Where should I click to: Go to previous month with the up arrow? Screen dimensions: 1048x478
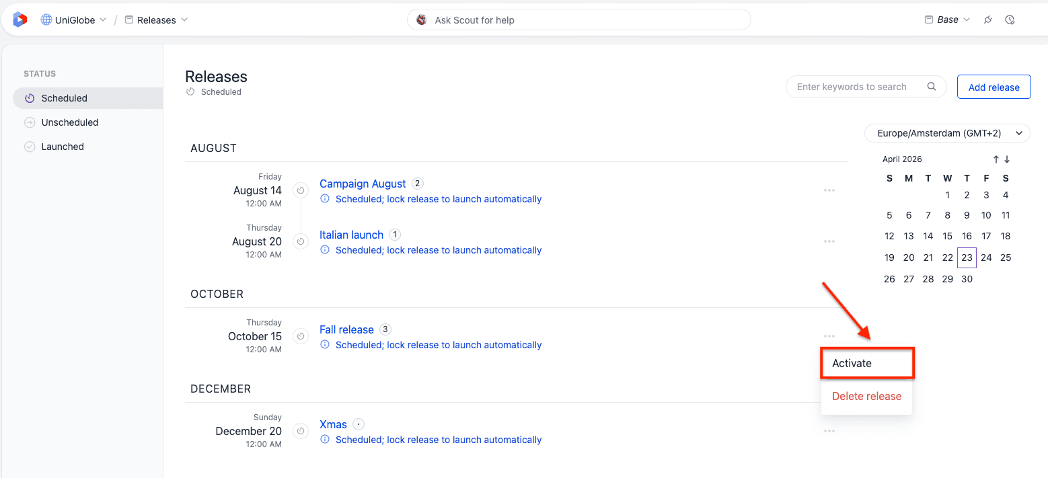tap(996, 159)
